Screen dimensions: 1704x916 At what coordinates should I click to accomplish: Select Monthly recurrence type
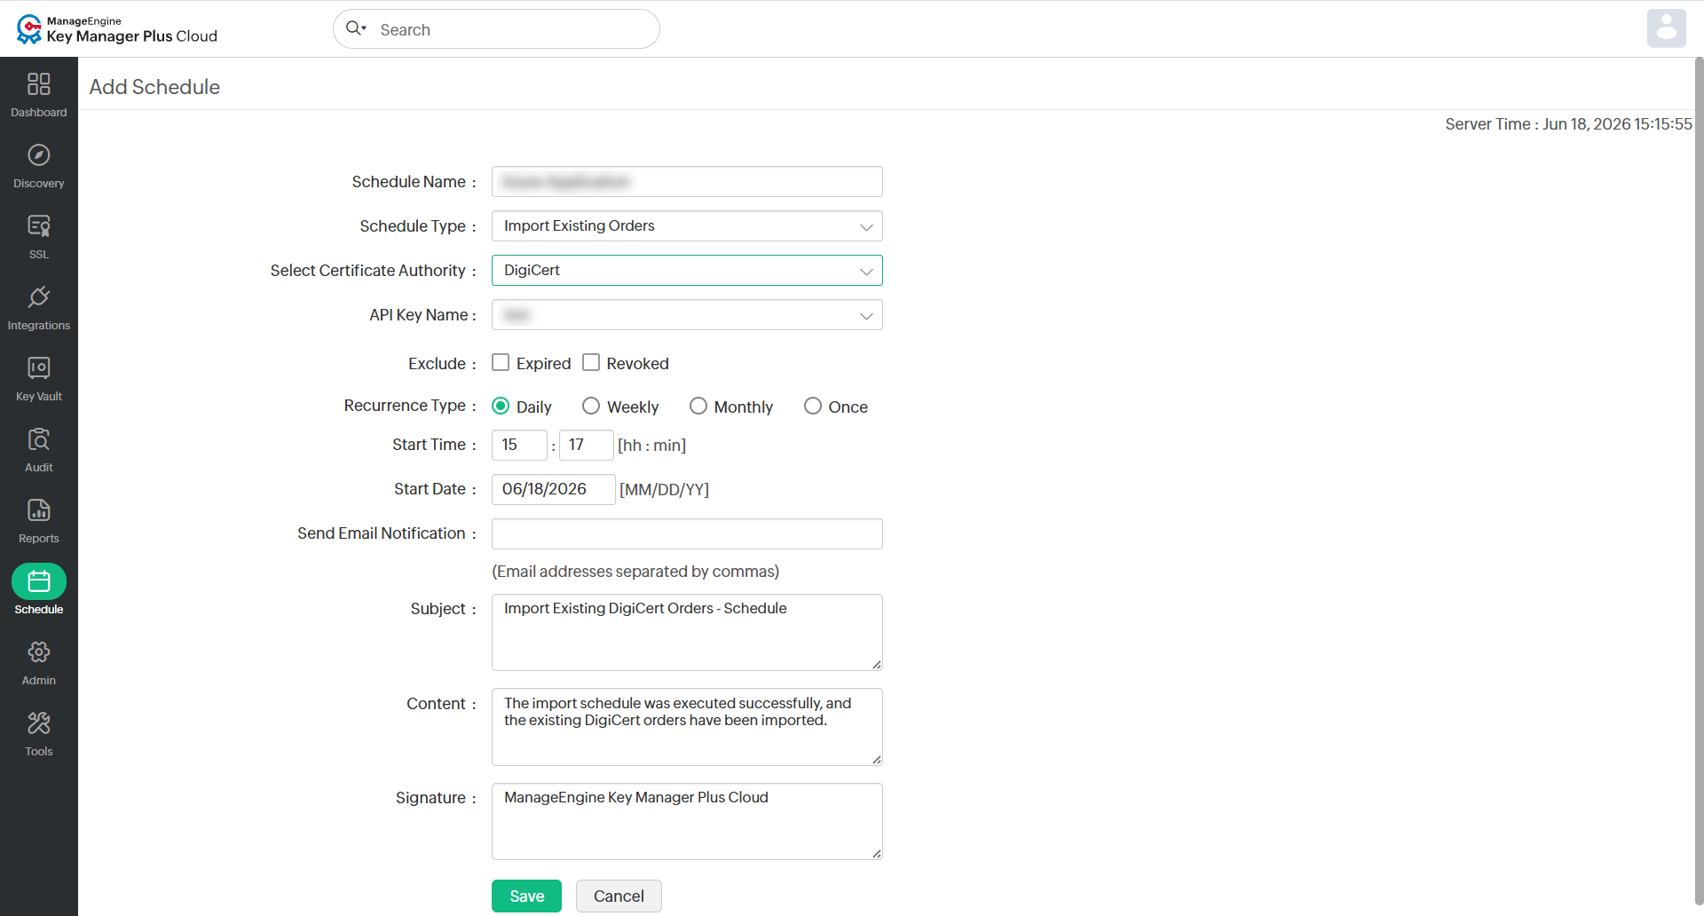[698, 406]
